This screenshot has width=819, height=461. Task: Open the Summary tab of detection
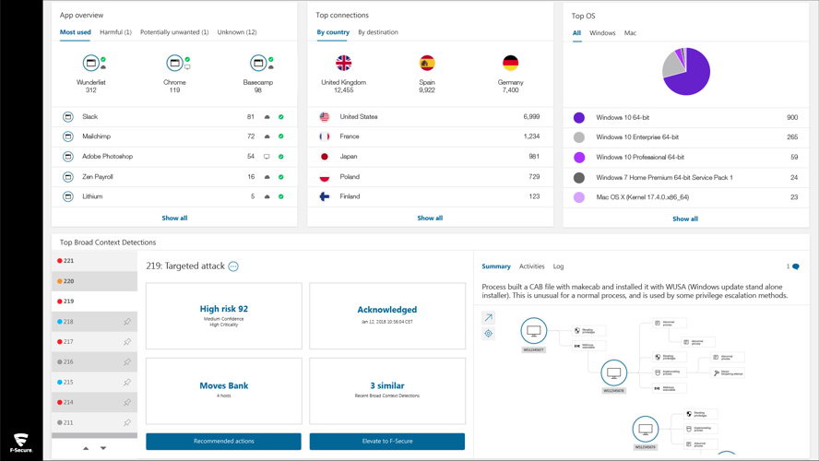[x=495, y=266]
